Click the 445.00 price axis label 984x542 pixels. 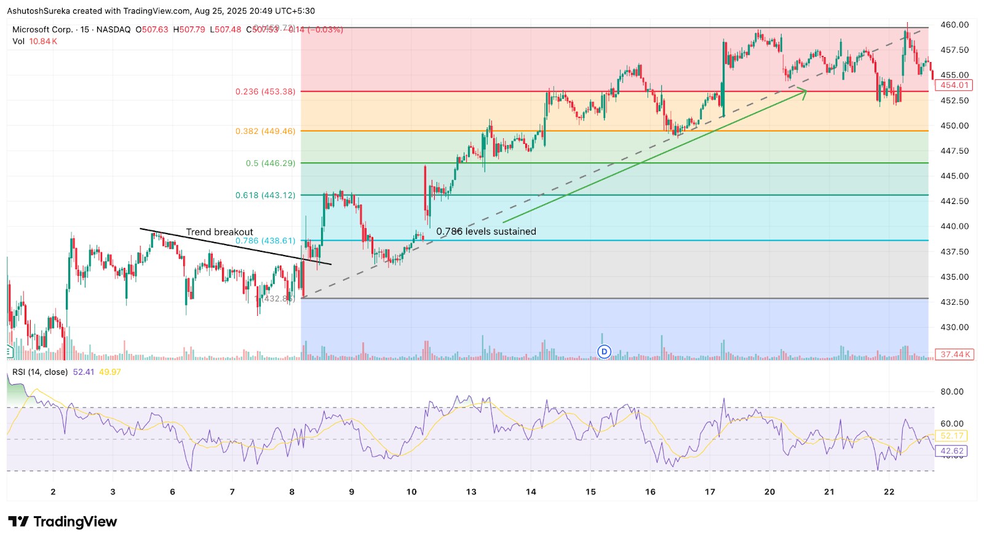[954, 176]
